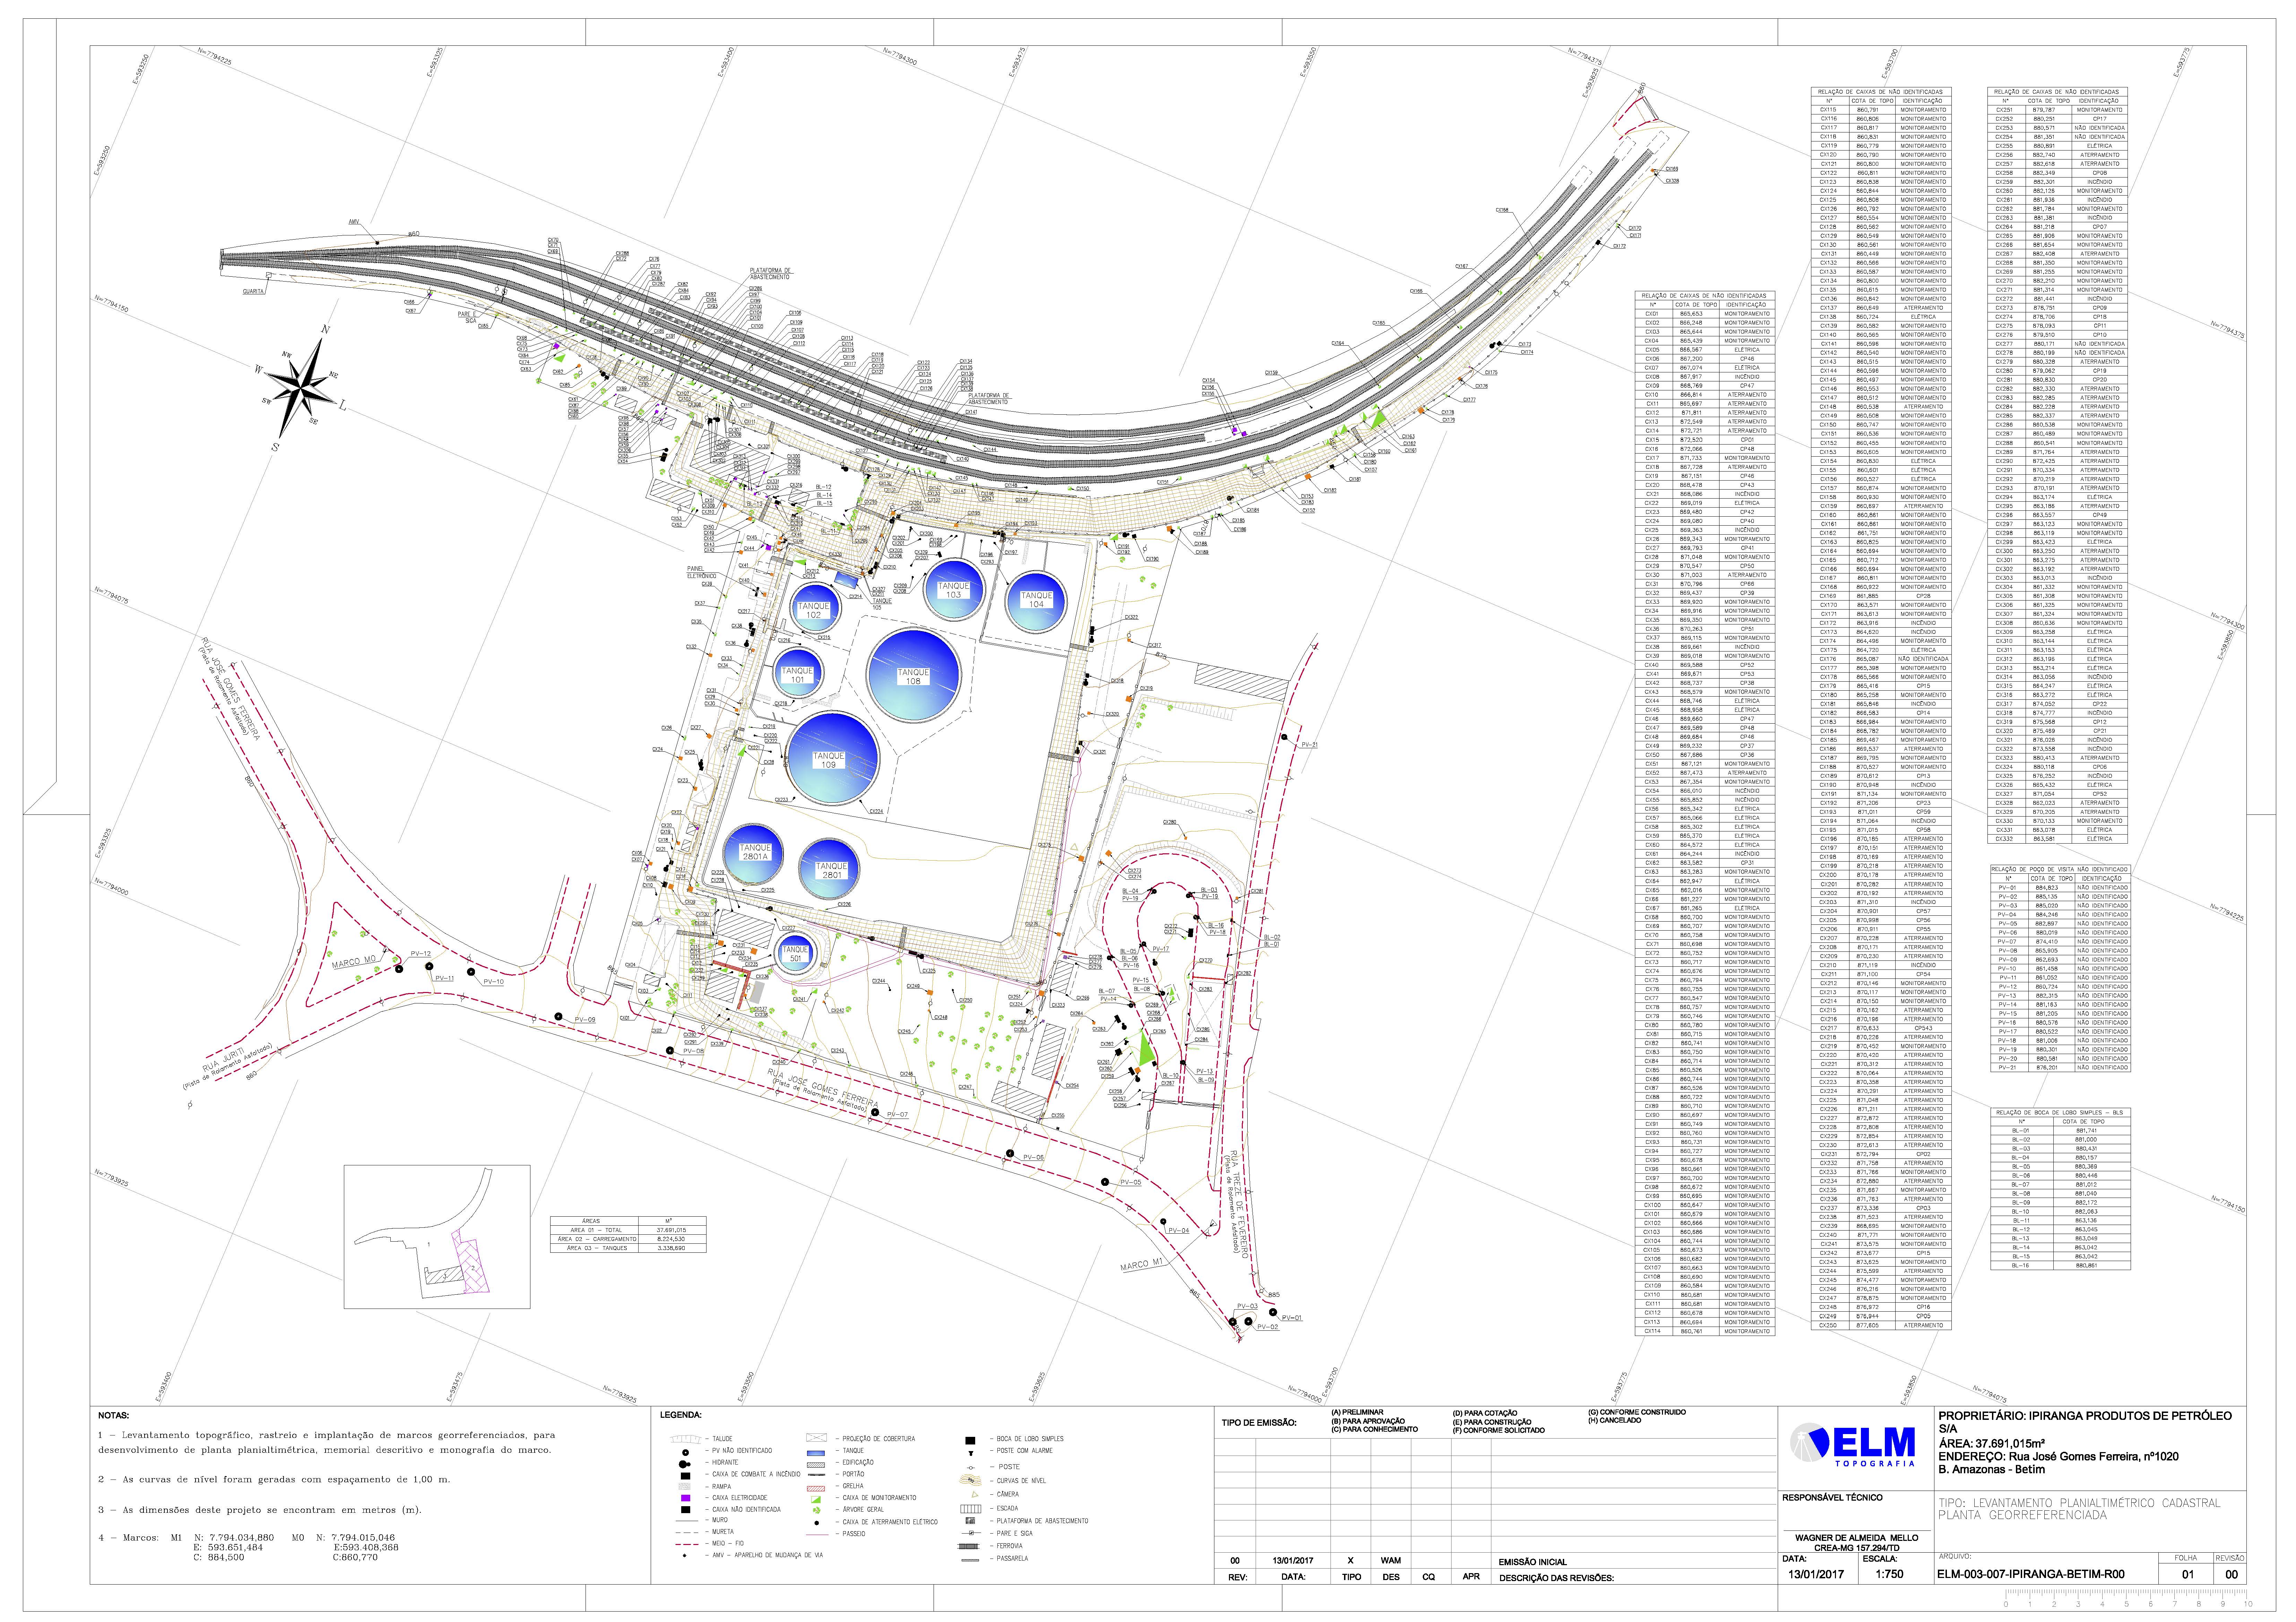Screen dimensions: 2296x1622
Task: Click the RUA JURITI street label
Action: 224,1060
